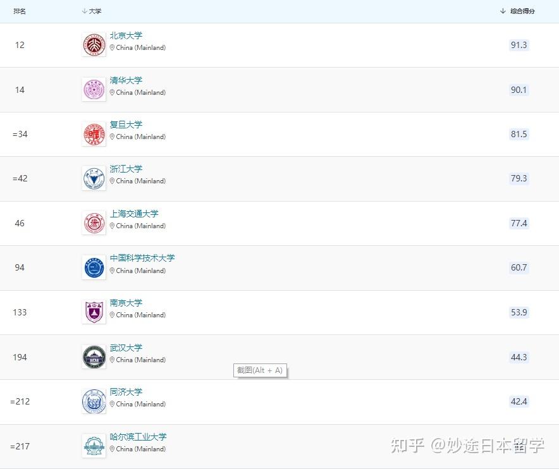The image size is (559, 469).
Task: Open the 清华大学 logo thumbnail
Action: click(x=94, y=89)
